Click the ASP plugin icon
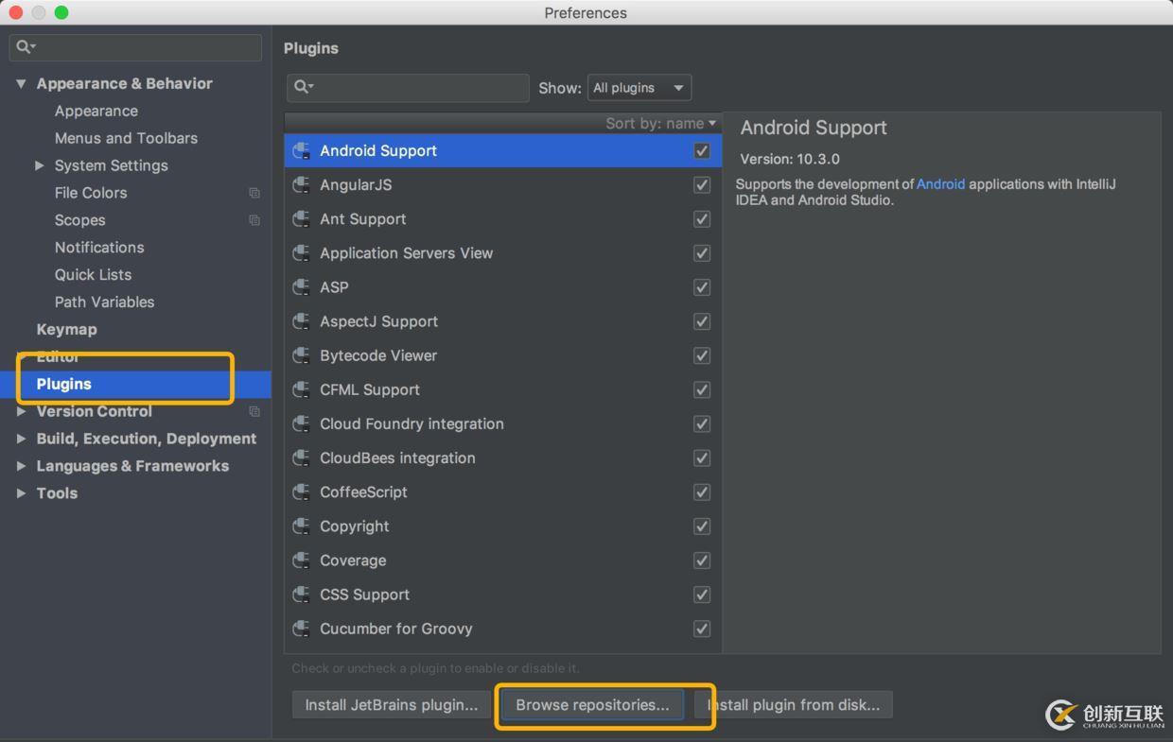Image resolution: width=1173 pixels, height=742 pixels. 302,286
